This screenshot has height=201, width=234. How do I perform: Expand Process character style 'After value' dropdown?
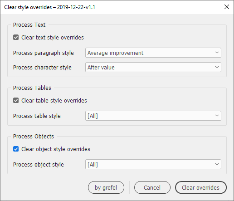153,67
